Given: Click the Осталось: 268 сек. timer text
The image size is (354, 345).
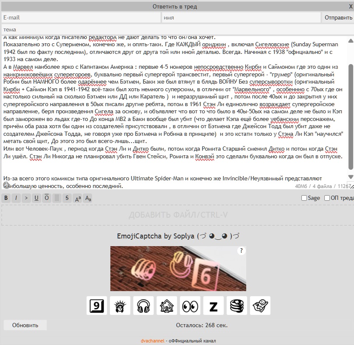Looking at the screenshot, I should click(202, 325).
